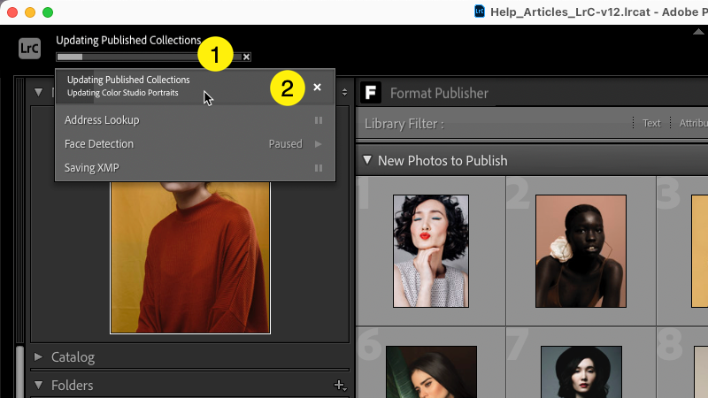Image resolution: width=708 pixels, height=398 pixels.
Task: Resume the paused Face Detection task
Action: [x=318, y=144]
